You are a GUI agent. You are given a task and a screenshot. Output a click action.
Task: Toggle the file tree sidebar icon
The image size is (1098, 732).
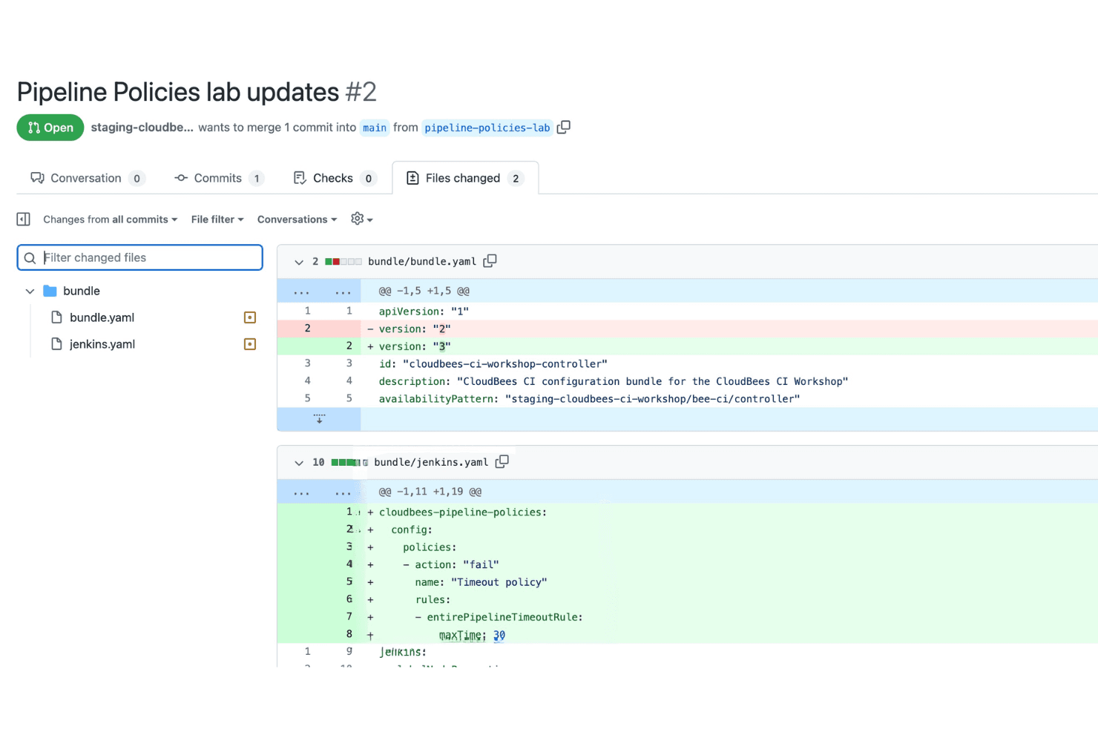coord(24,219)
